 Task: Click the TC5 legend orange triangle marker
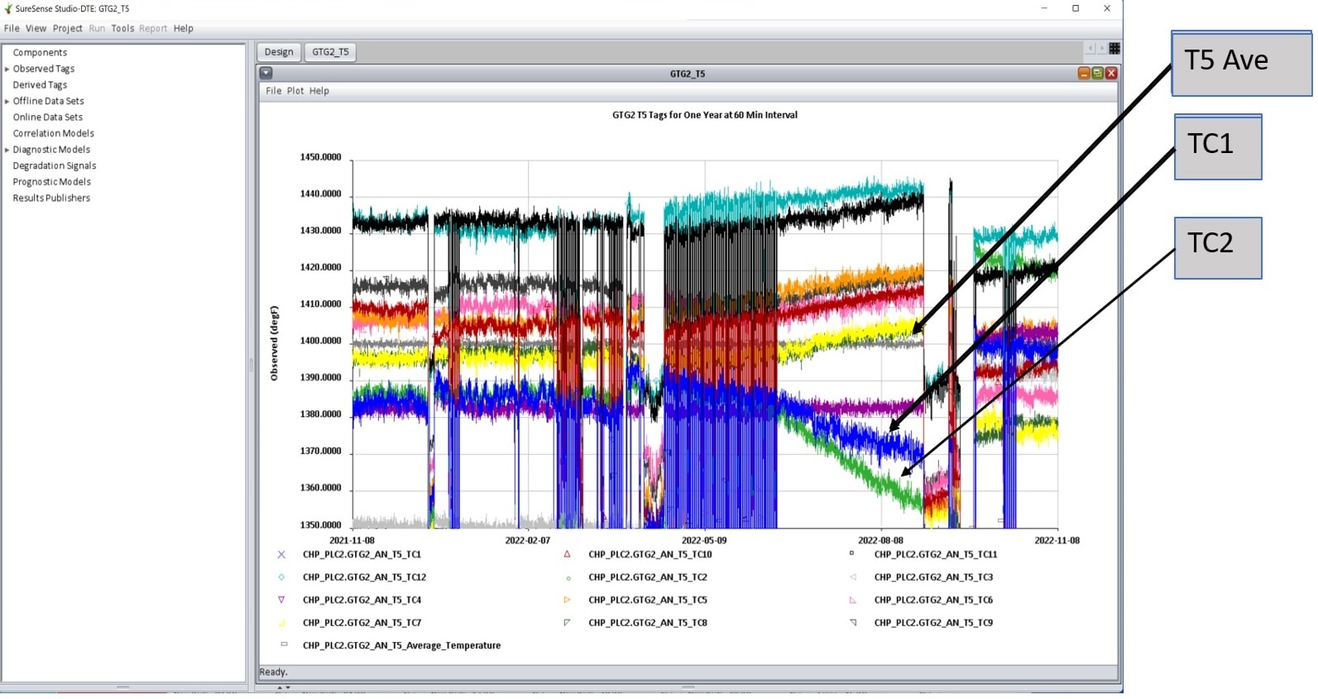567,600
